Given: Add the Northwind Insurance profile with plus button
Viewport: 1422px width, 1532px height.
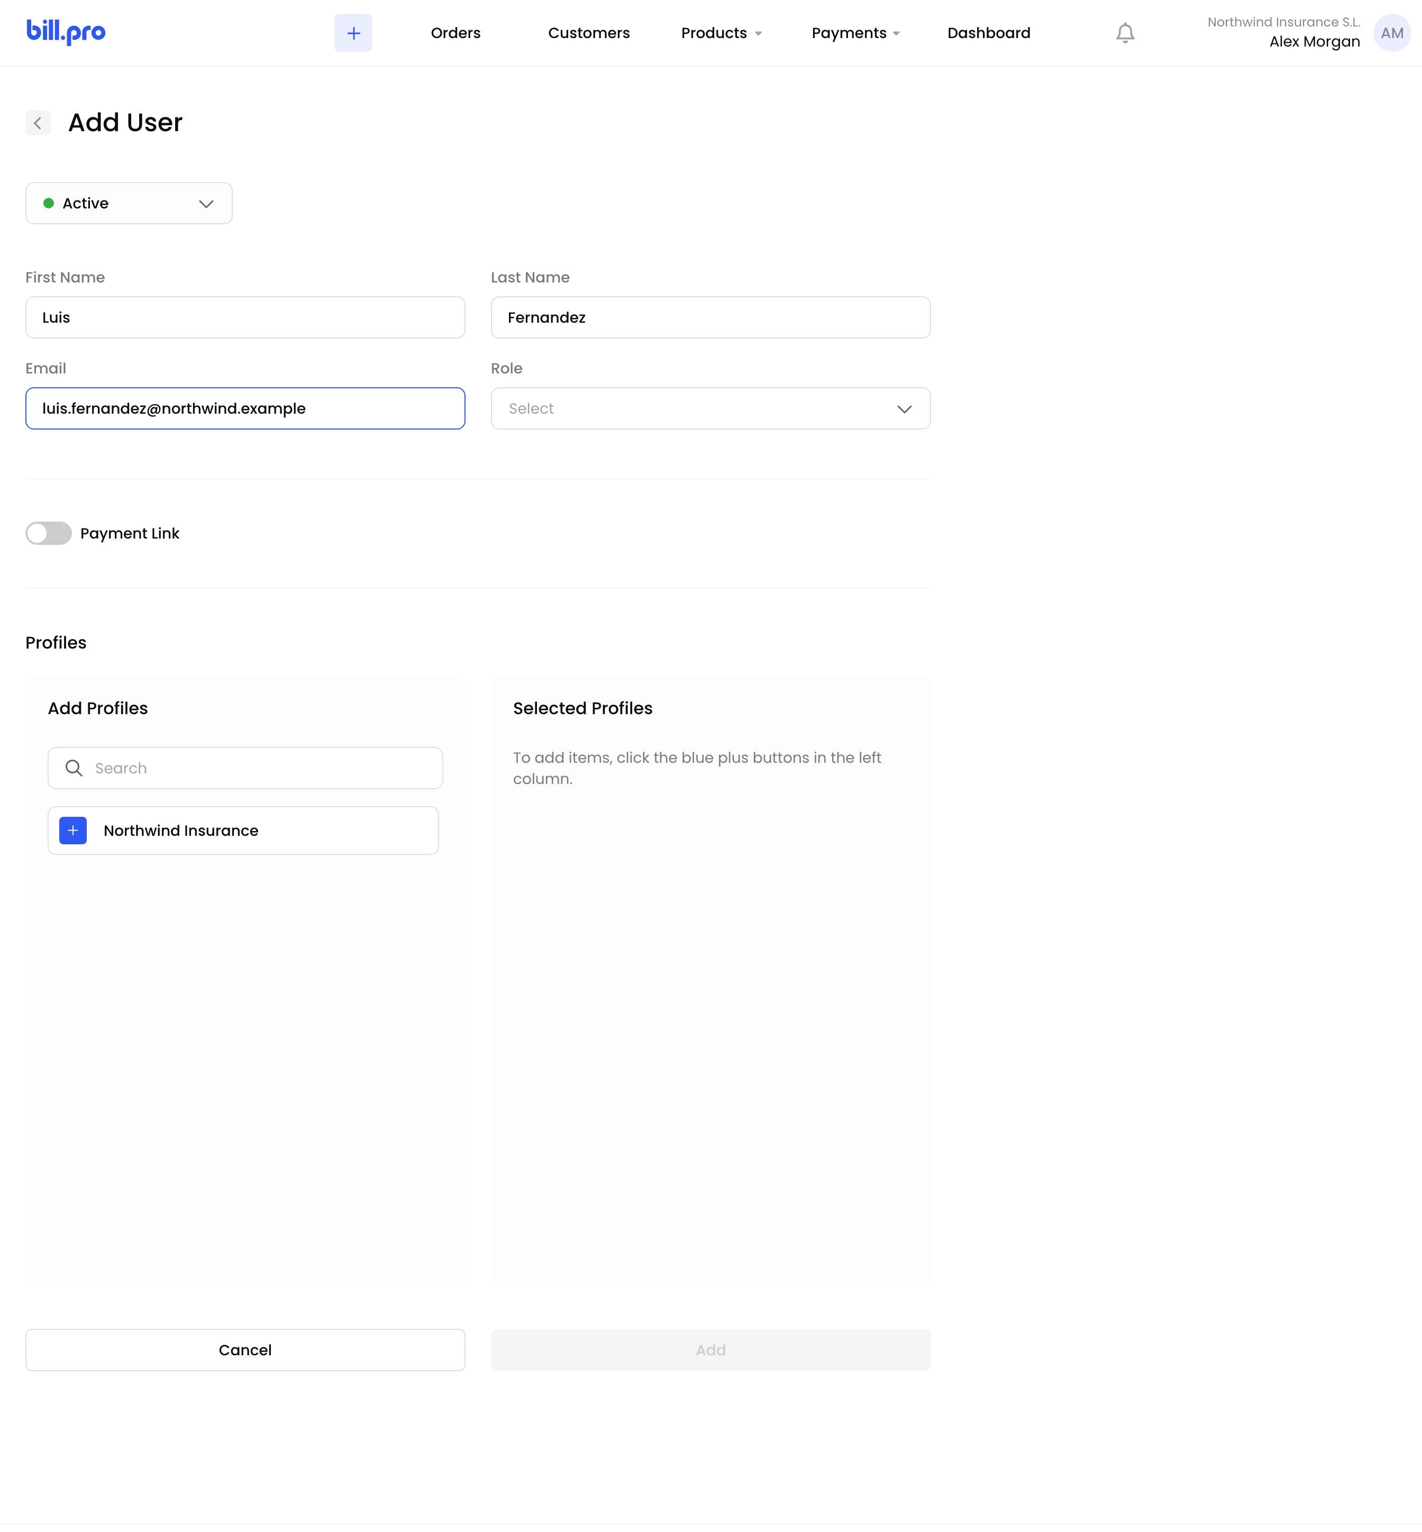Looking at the screenshot, I should pyautogui.click(x=73, y=830).
